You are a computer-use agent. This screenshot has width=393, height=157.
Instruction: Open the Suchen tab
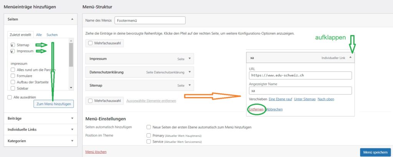[x=52, y=35]
